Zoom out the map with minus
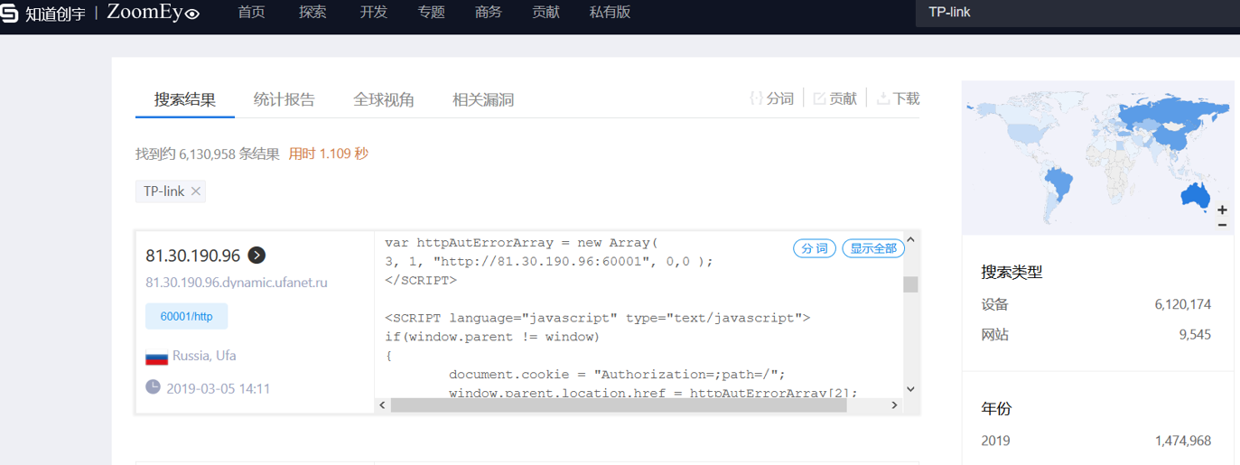This screenshot has width=1240, height=465. coord(1222,224)
